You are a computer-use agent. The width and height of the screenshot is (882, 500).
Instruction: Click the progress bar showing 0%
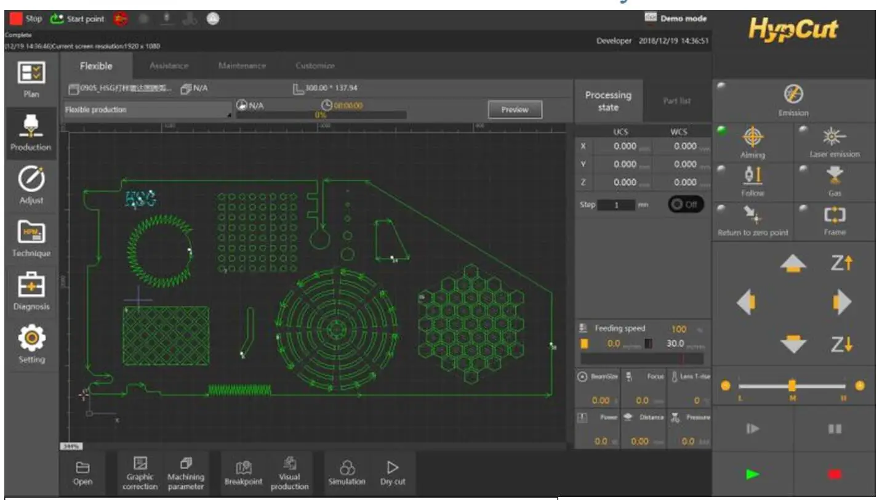click(x=321, y=115)
